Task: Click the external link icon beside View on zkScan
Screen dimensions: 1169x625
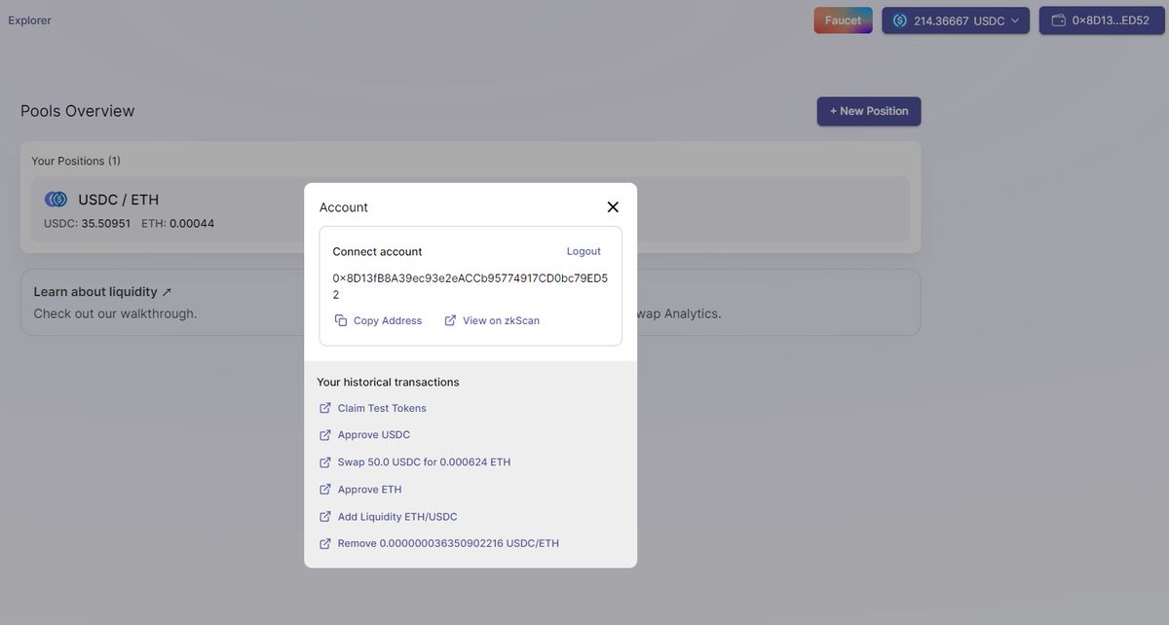Action: tap(450, 320)
